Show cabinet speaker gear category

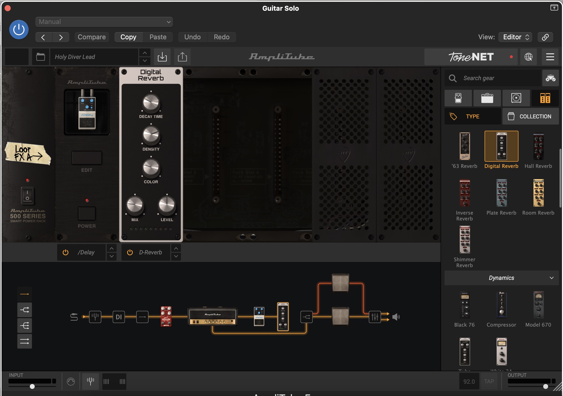516,98
